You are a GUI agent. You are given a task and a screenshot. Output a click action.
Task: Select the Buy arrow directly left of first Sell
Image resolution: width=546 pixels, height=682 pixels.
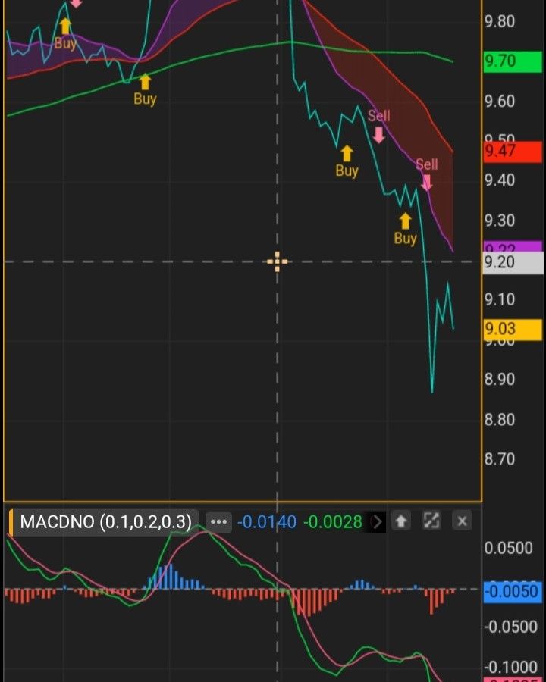[x=347, y=154]
